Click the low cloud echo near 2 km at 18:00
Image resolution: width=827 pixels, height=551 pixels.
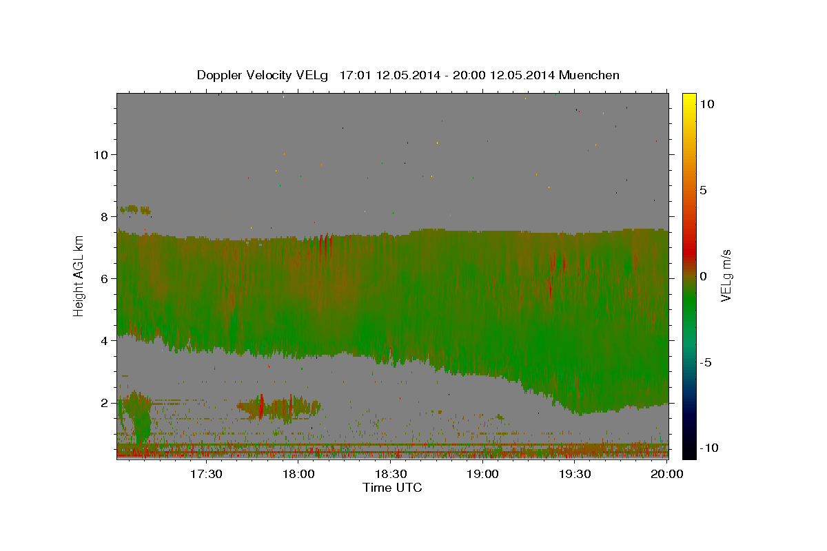(x=279, y=408)
